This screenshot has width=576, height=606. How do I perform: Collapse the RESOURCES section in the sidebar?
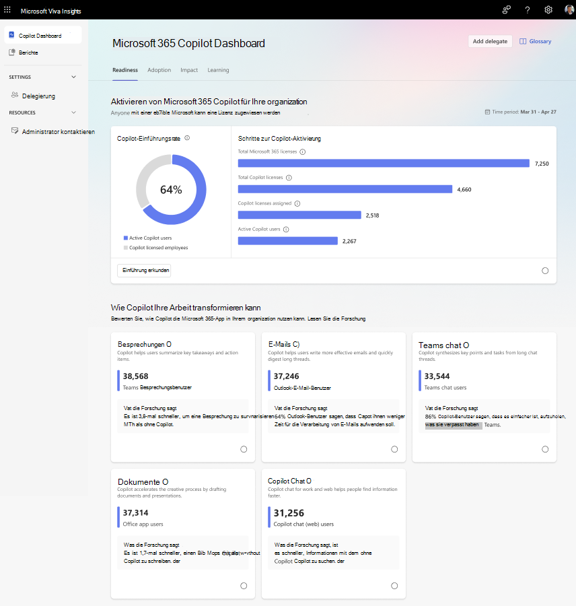tap(73, 112)
